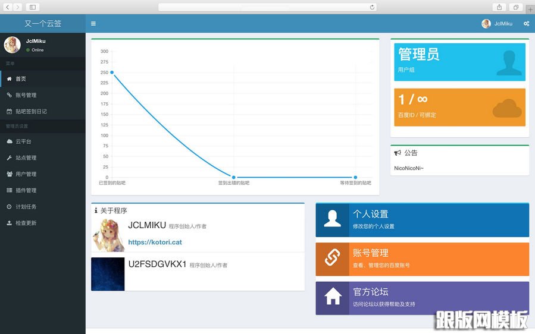Click the cloud icon beside 云平台
The width and height of the screenshot is (535, 334).
pyautogui.click(x=10, y=141)
